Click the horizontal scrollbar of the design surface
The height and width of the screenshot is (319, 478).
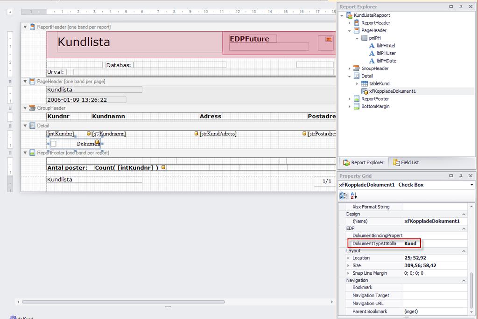pyautogui.click(x=123, y=302)
